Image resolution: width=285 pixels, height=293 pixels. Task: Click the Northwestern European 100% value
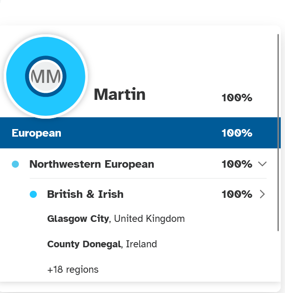click(x=237, y=164)
